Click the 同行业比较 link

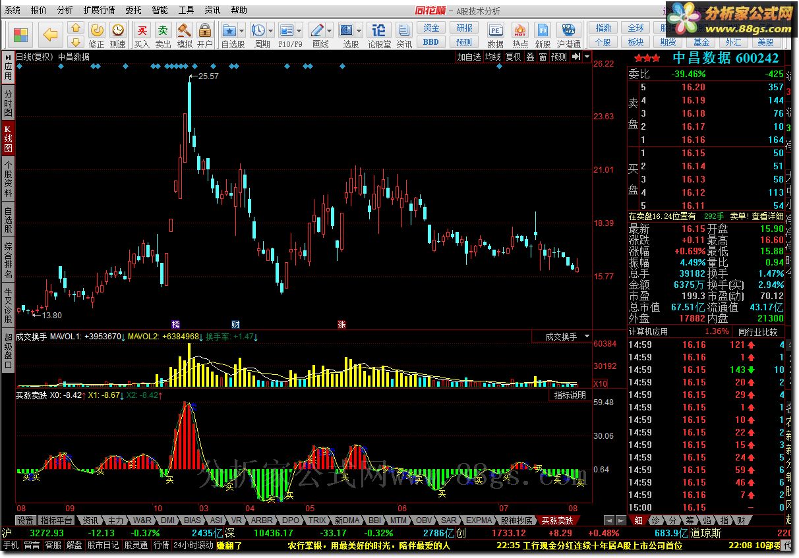coord(758,331)
